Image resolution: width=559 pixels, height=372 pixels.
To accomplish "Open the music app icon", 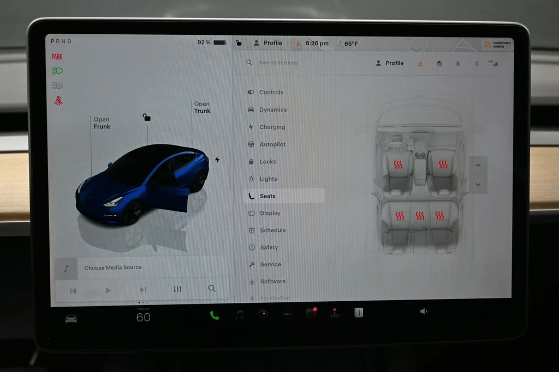I will coord(239,314).
